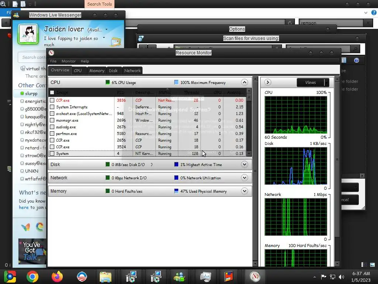The width and height of the screenshot is (378, 284).
Task: Open the Search Tools ribbon tab
Action: pyautogui.click(x=100, y=4)
